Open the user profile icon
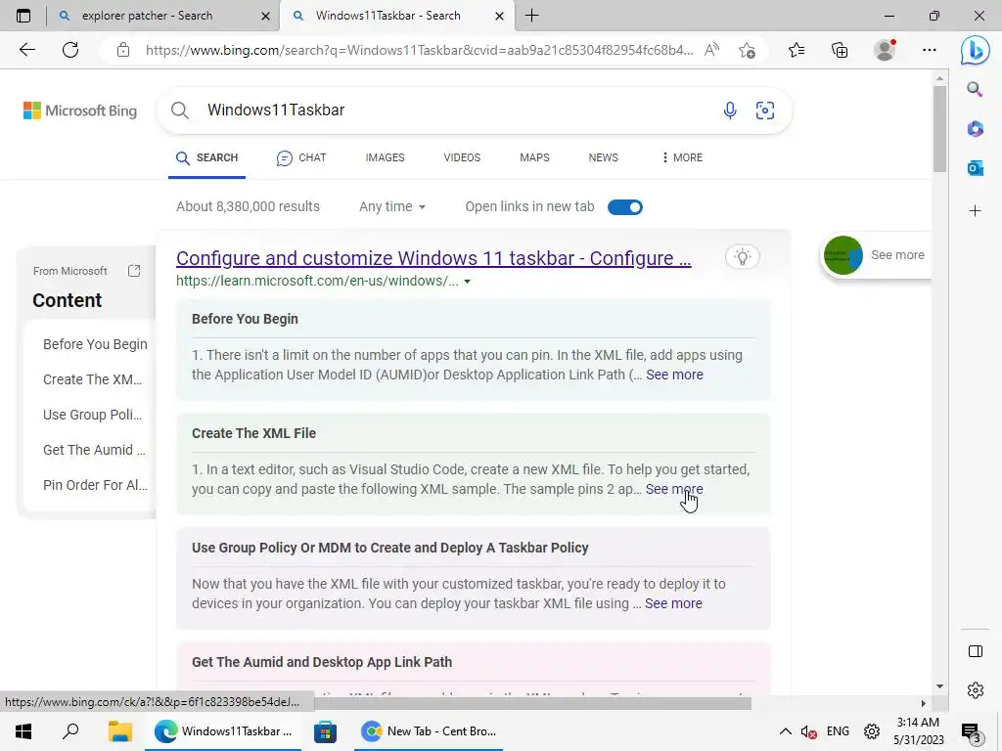 pyautogui.click(x=885, y=50)
